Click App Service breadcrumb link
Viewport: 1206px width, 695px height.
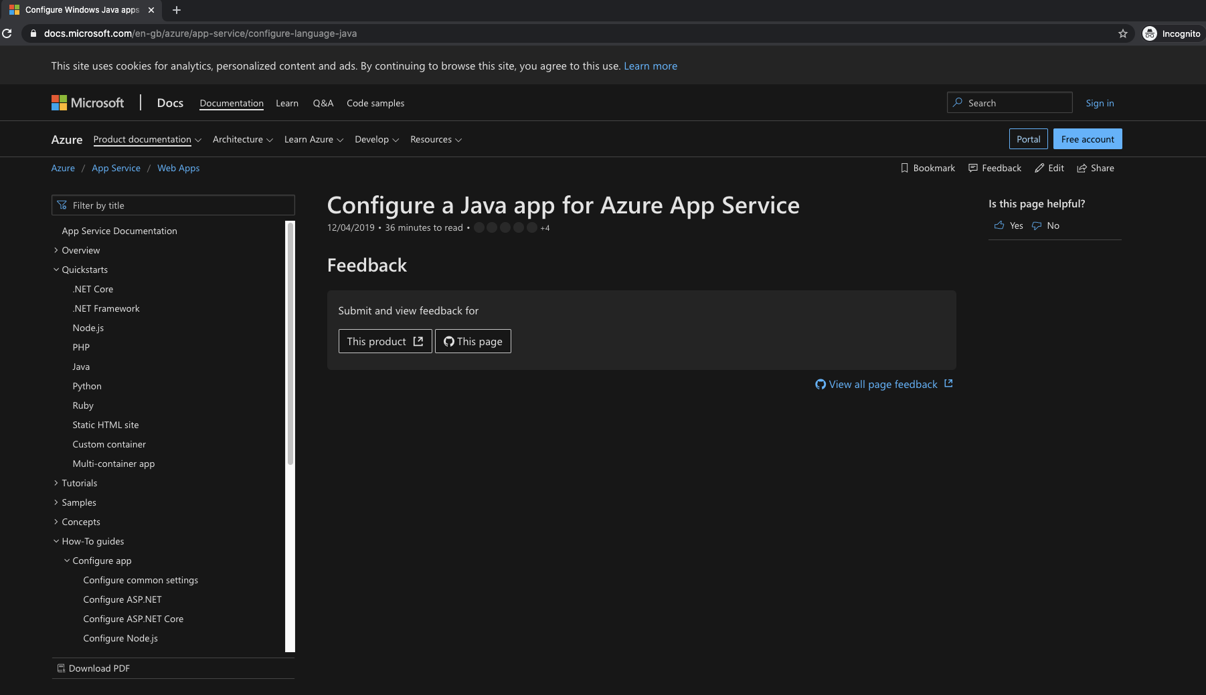point(116,168)
